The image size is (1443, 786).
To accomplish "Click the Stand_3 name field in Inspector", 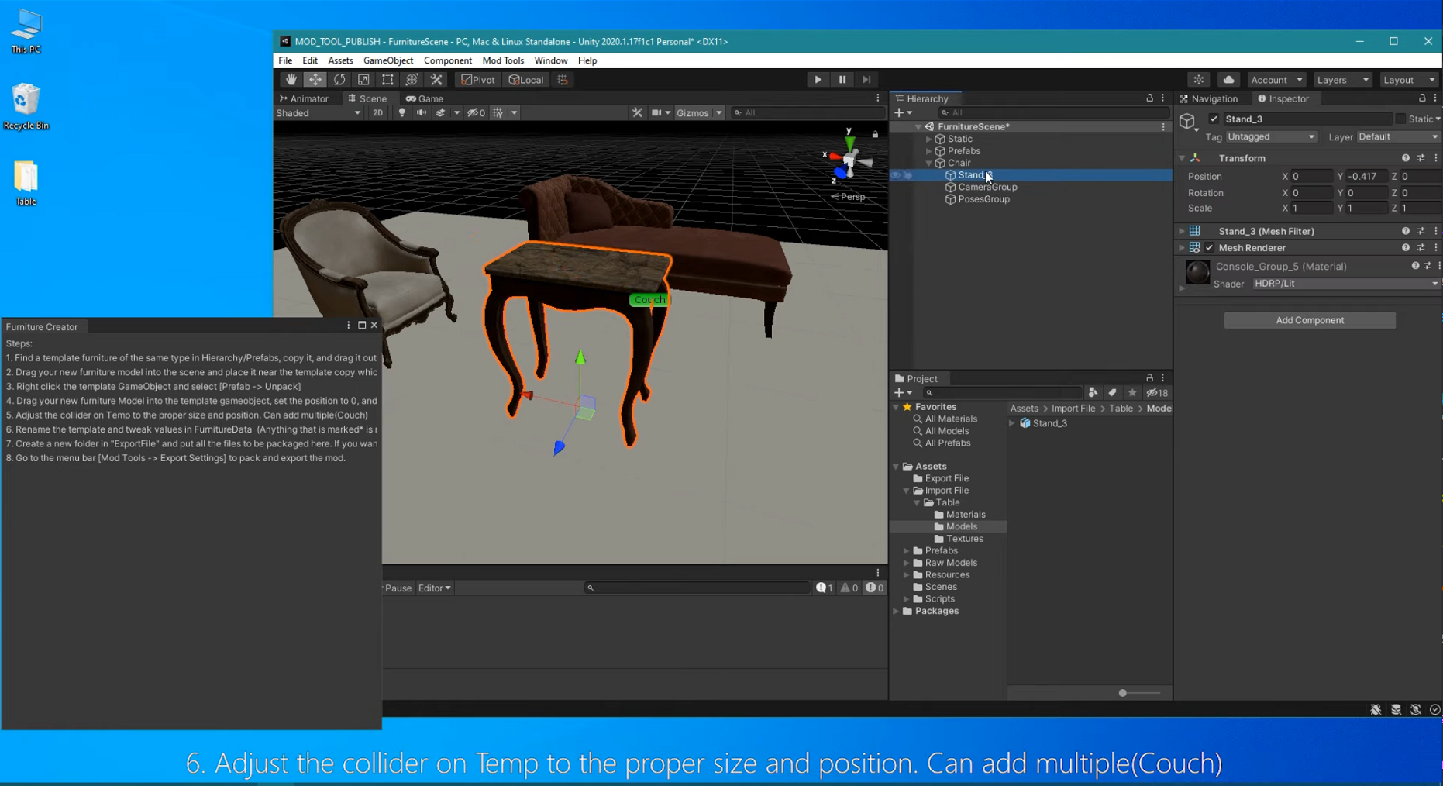I will pyautogui.click(x=1307, y=119).
